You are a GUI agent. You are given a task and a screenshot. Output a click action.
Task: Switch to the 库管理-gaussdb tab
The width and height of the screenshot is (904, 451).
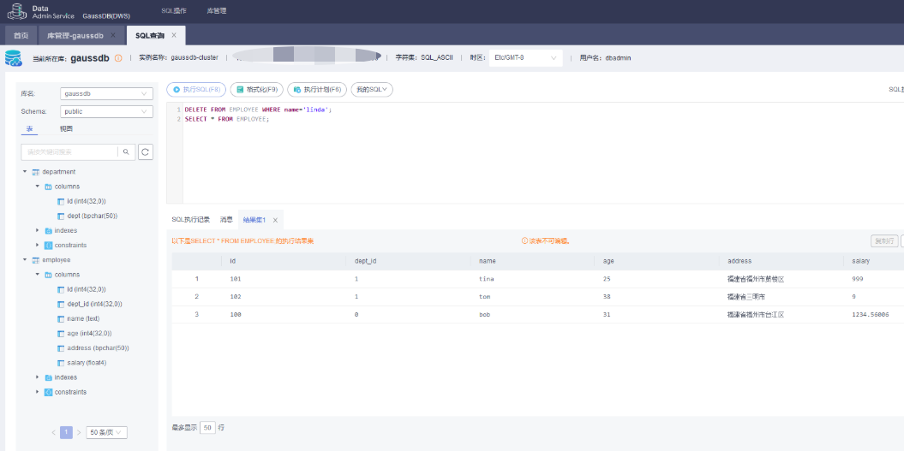pyautogui.click(x=75, y=36)
